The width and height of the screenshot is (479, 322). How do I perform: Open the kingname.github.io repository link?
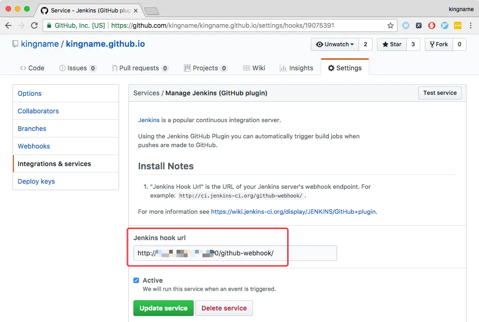pos(106,44)
